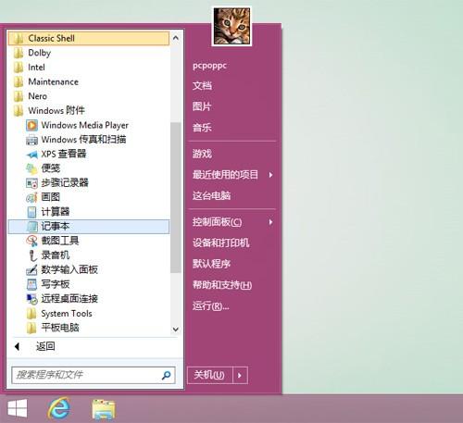463x423 pixels.
Task: Click the System Tools folder icon
Action: pos(31,314)
